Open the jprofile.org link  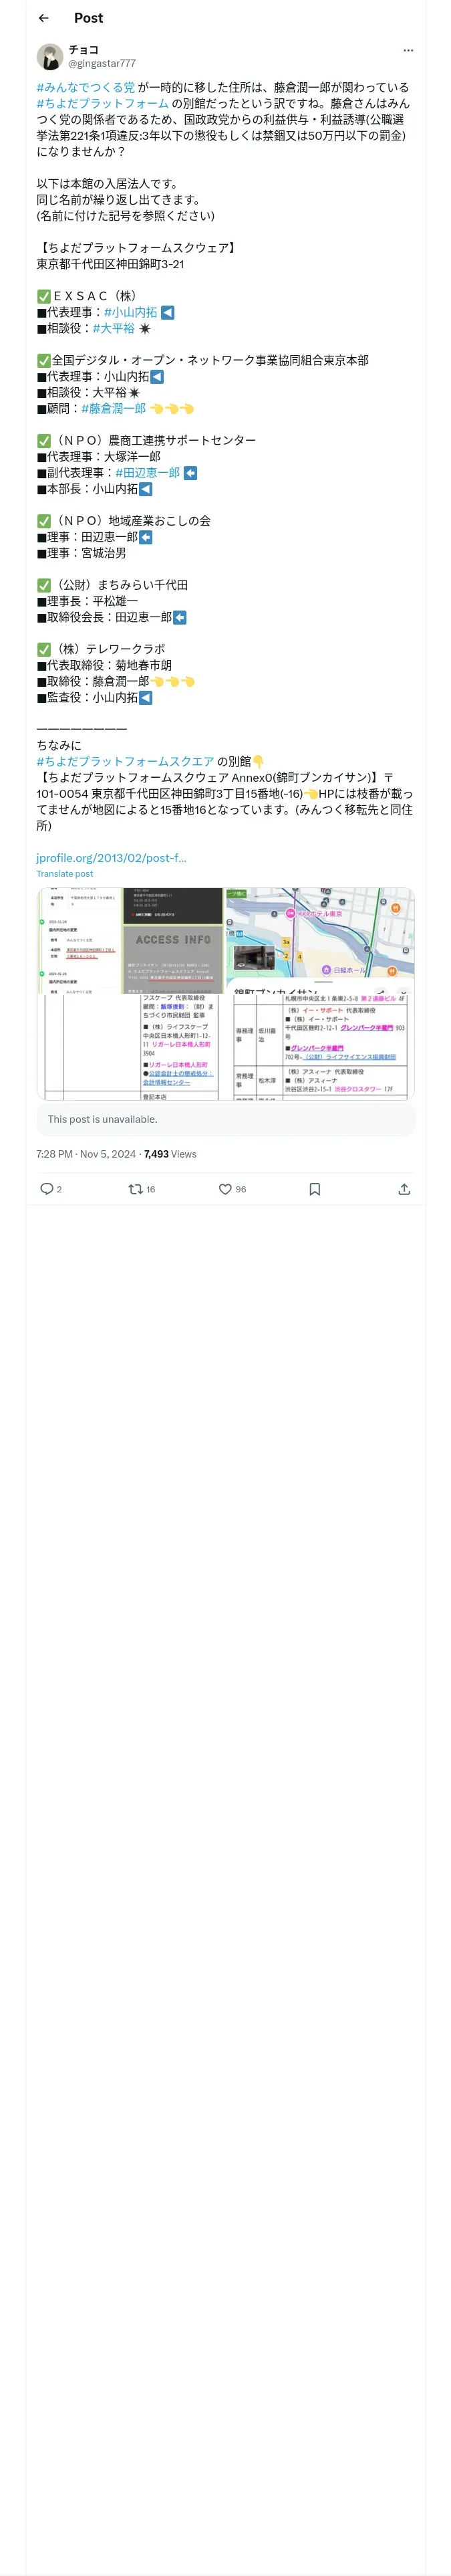[111, 858]
